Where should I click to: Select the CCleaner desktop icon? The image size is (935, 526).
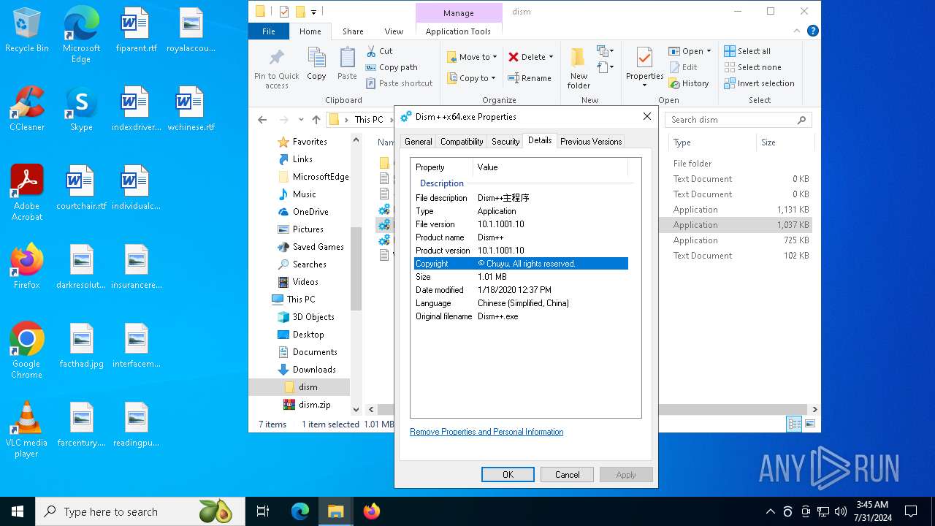tap(26, 110)
